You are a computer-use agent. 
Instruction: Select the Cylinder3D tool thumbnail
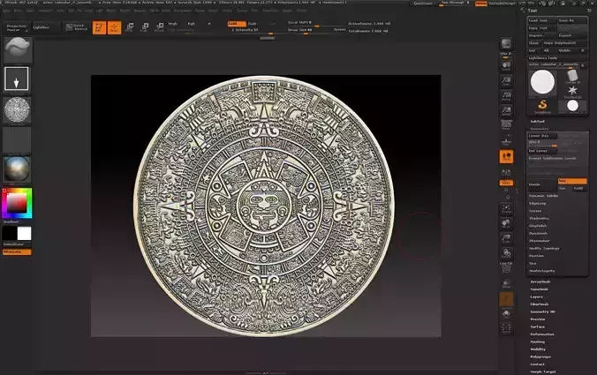click(572, 77)
